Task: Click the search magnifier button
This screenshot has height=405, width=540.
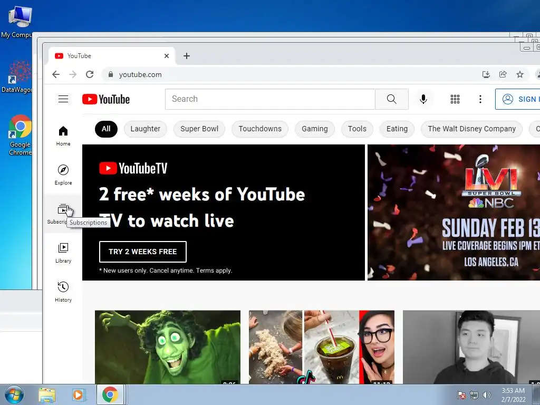Action: (x=392, y=99)
